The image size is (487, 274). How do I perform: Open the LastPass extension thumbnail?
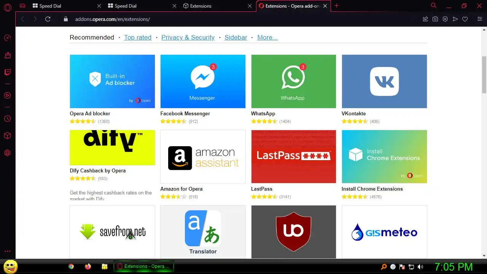(x=293, y=156)
